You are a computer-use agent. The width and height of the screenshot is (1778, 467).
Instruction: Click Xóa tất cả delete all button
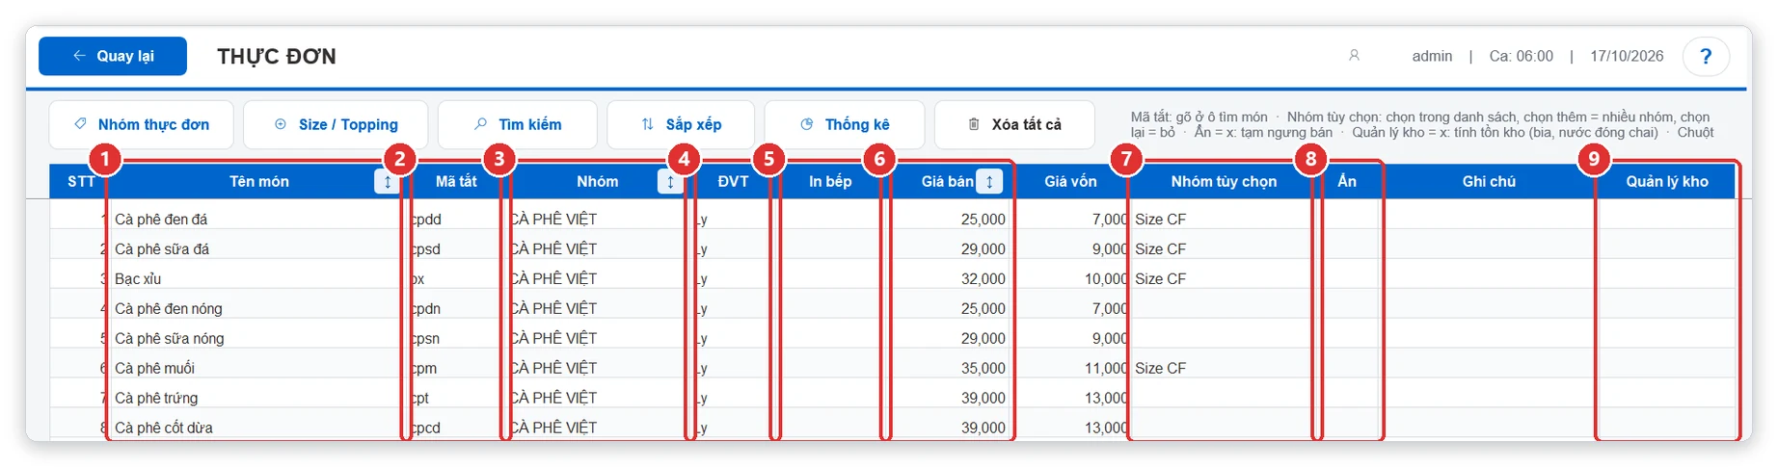(1014, 124)
